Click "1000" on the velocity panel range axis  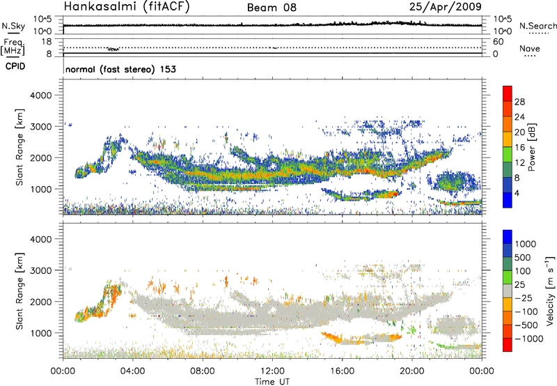(41, 333)
